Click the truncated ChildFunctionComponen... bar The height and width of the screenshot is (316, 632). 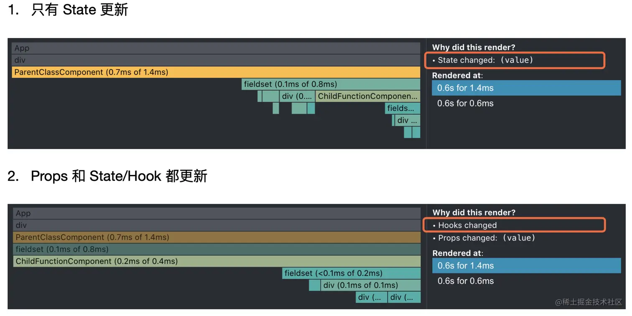(368, 96)
